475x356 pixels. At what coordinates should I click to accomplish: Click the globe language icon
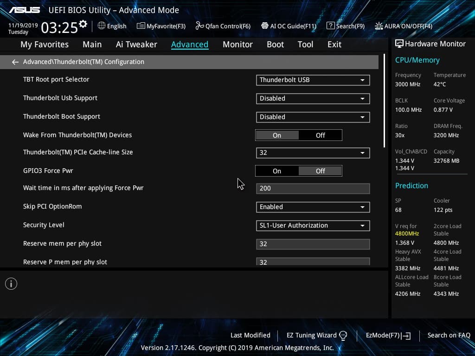102,26
